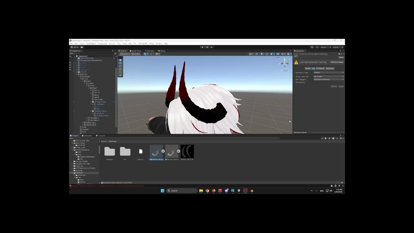
Task: Click the Model import tab
Action: (308, 68)
